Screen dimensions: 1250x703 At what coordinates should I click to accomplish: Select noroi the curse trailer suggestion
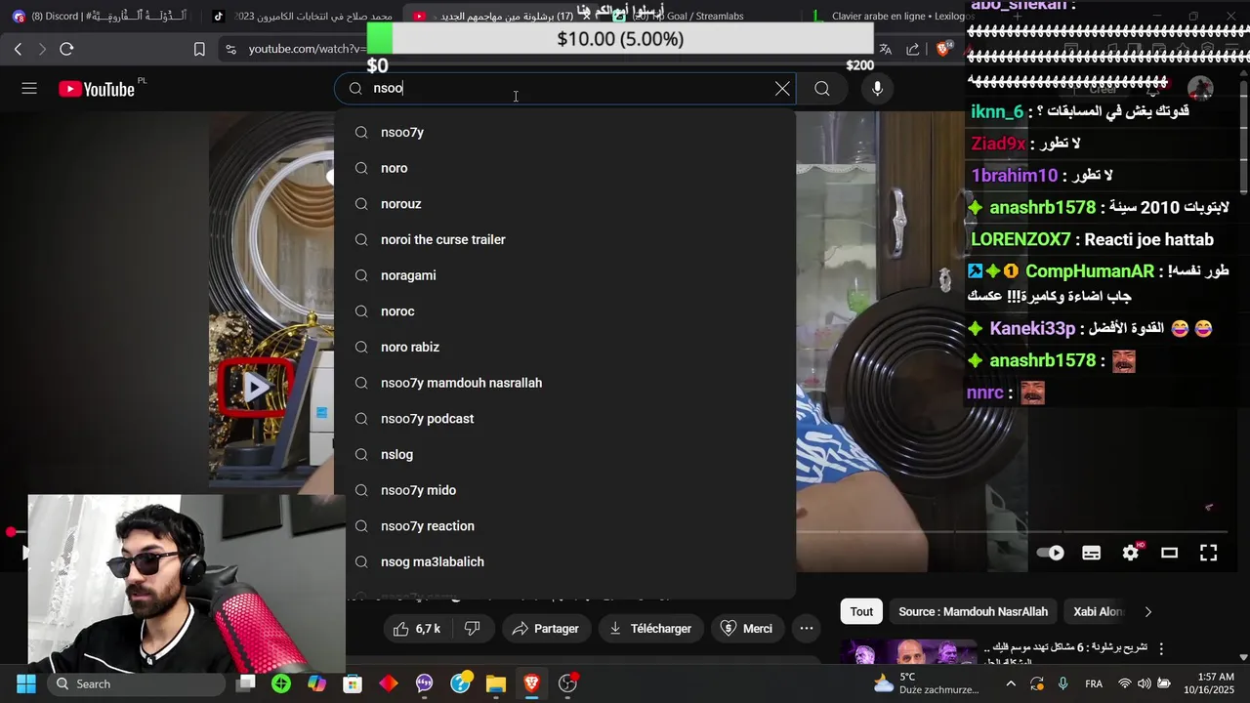click(x=564, y=239)
